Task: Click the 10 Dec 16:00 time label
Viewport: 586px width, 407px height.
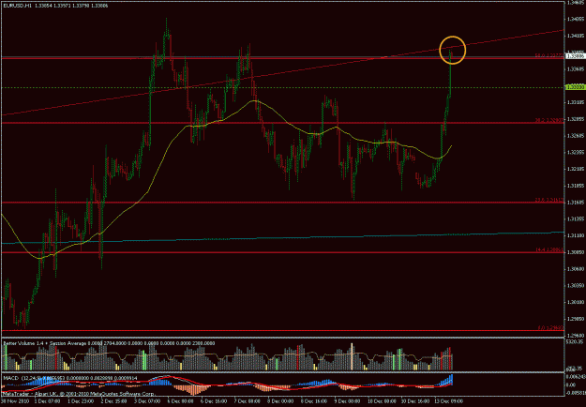Action: tap(413, 400)
